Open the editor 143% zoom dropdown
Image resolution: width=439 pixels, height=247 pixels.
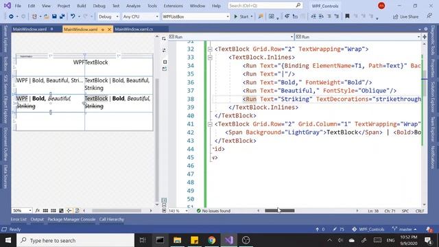click(x=178, y=211)
